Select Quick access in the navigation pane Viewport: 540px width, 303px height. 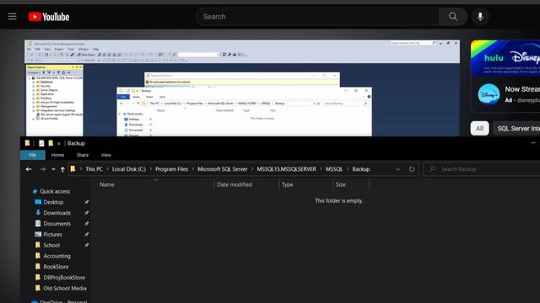coord(54,191)
